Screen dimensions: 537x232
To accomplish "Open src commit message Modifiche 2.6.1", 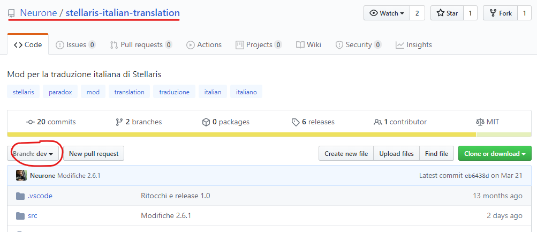I will pos(166,215).
